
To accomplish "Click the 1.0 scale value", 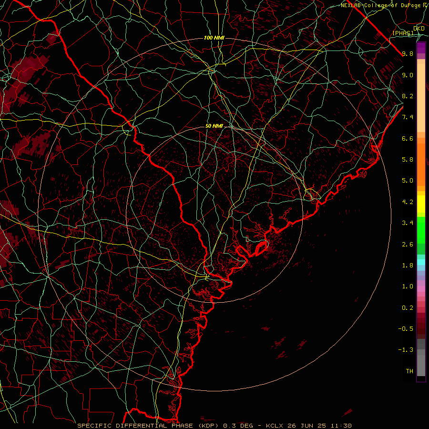I will (408, 286).
